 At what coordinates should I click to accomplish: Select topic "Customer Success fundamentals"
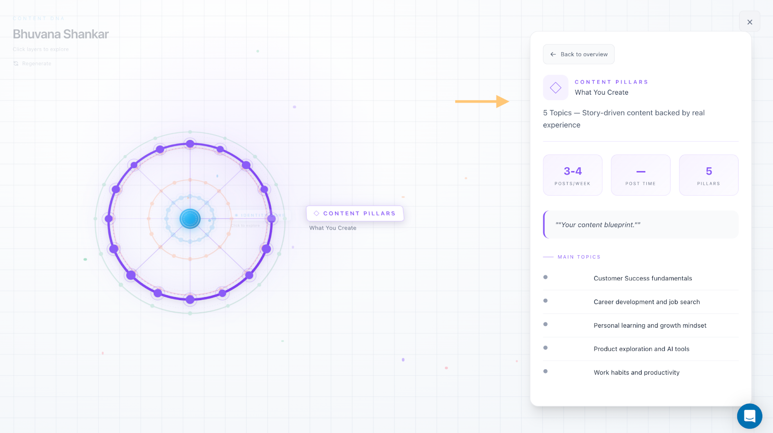pos(641,278)
